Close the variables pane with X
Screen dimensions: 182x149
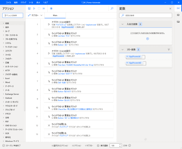(170, 9)
